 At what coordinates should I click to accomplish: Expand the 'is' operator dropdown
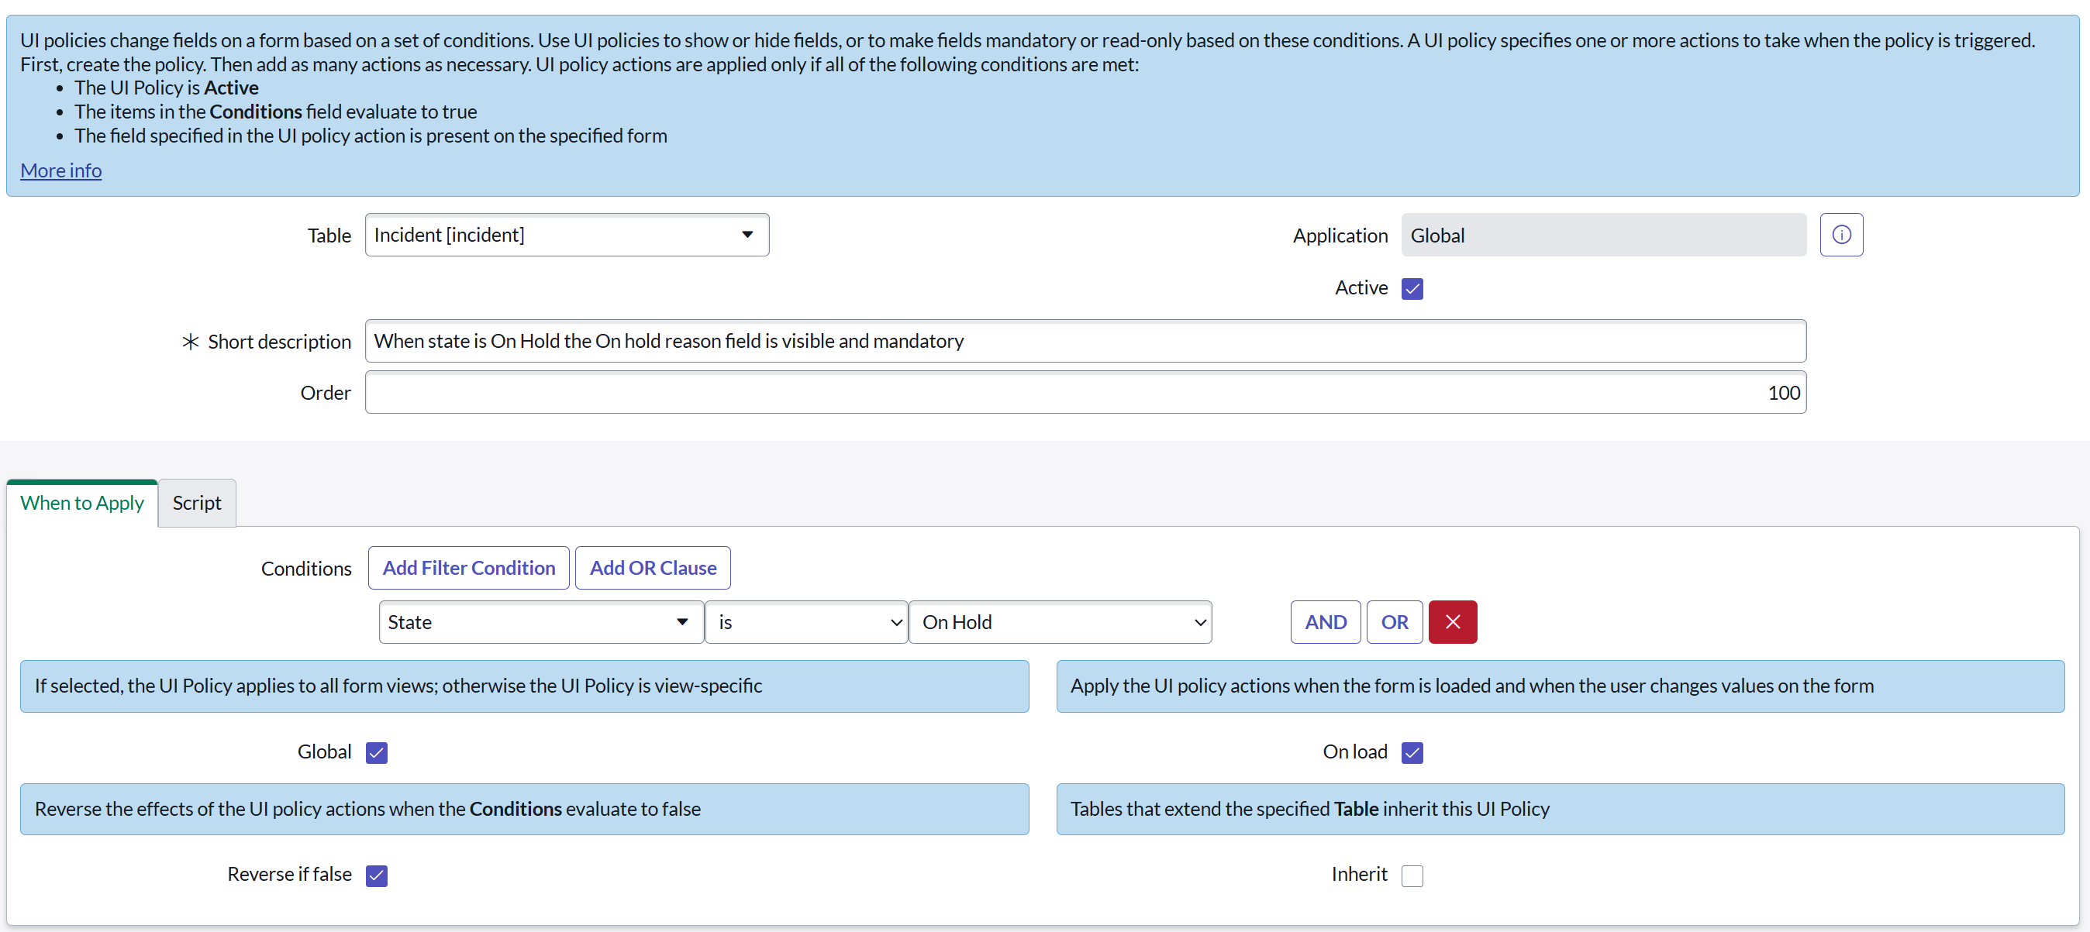805,622
